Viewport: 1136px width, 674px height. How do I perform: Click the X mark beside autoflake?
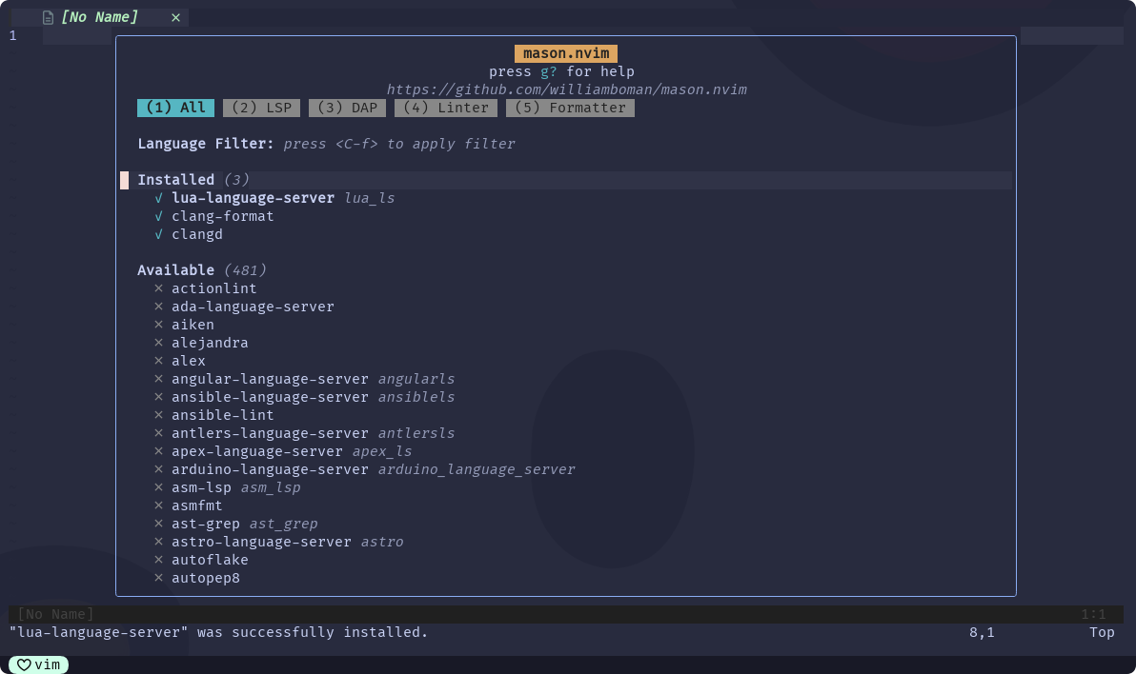click(x=158, y=560)
